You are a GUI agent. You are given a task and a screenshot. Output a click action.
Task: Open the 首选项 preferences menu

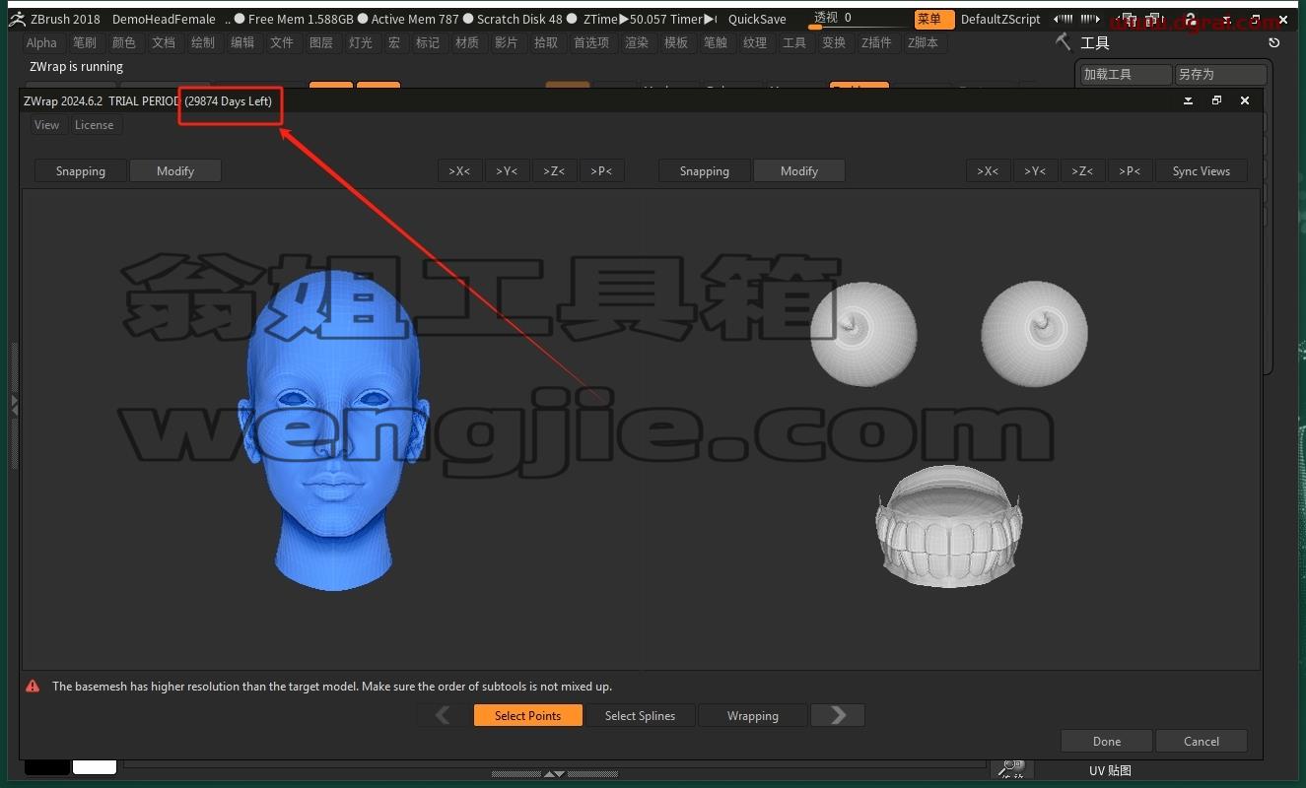coord(591,42)
